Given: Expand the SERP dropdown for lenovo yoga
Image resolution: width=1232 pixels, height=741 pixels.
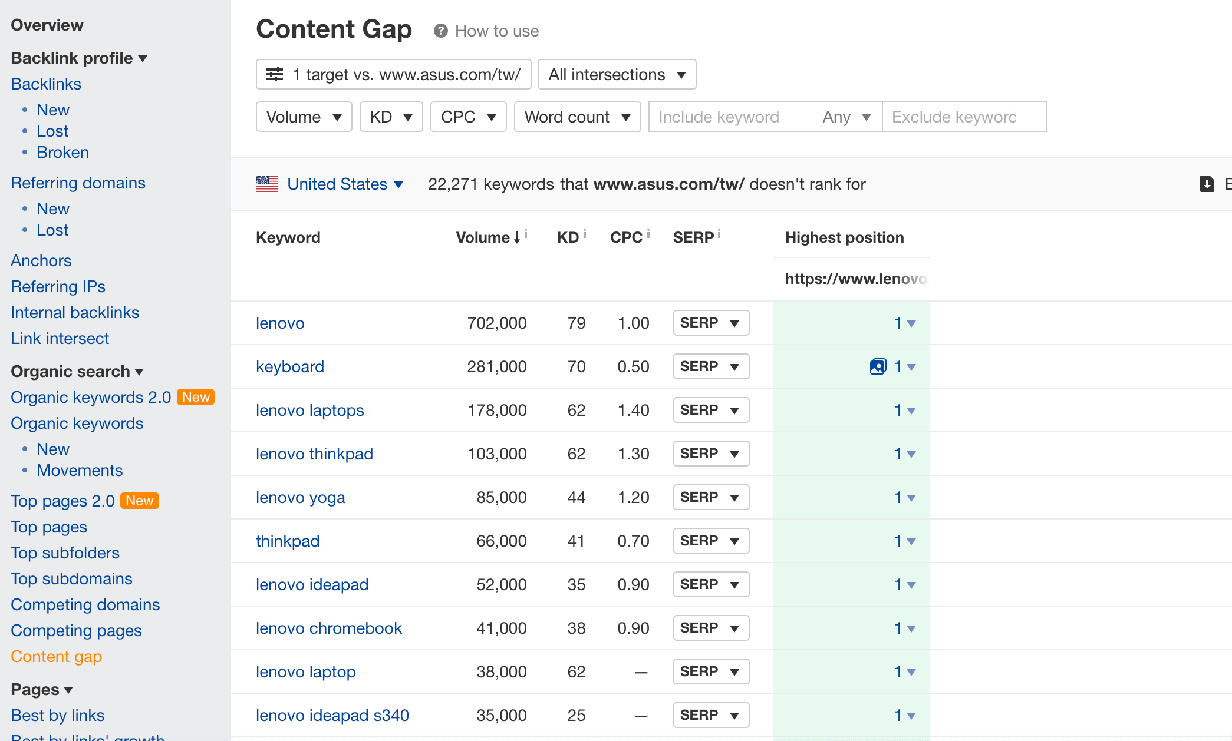Looking at the screenshot, I should coord(711,497).
